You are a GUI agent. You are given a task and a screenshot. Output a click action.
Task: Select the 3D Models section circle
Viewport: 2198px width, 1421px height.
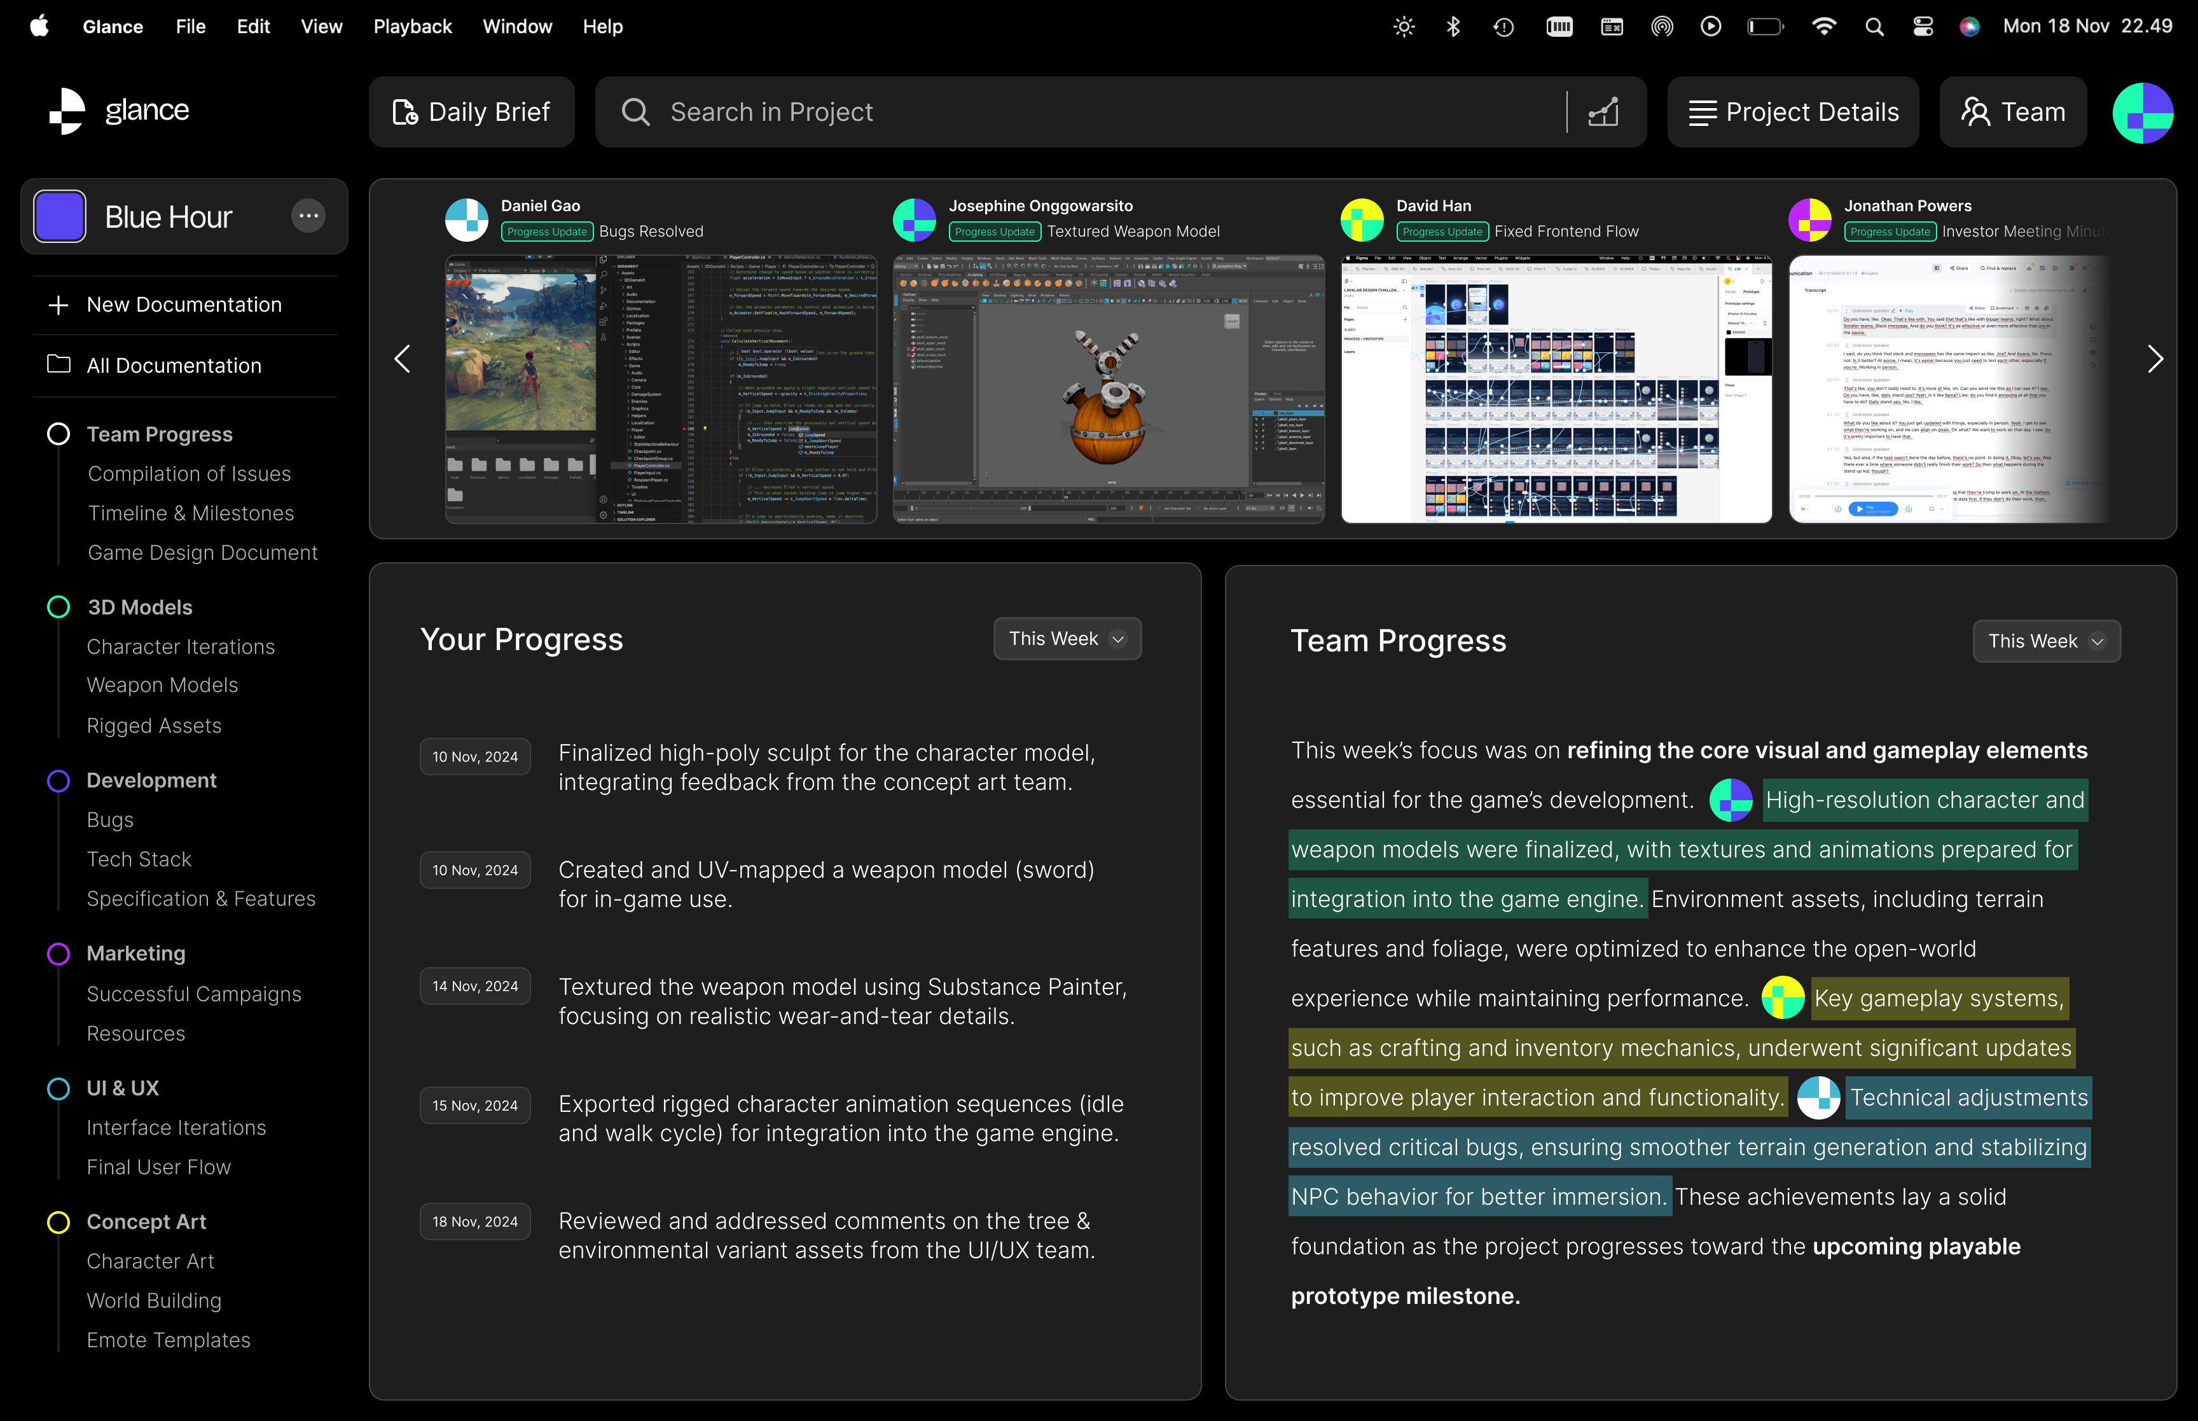point(58,607)
